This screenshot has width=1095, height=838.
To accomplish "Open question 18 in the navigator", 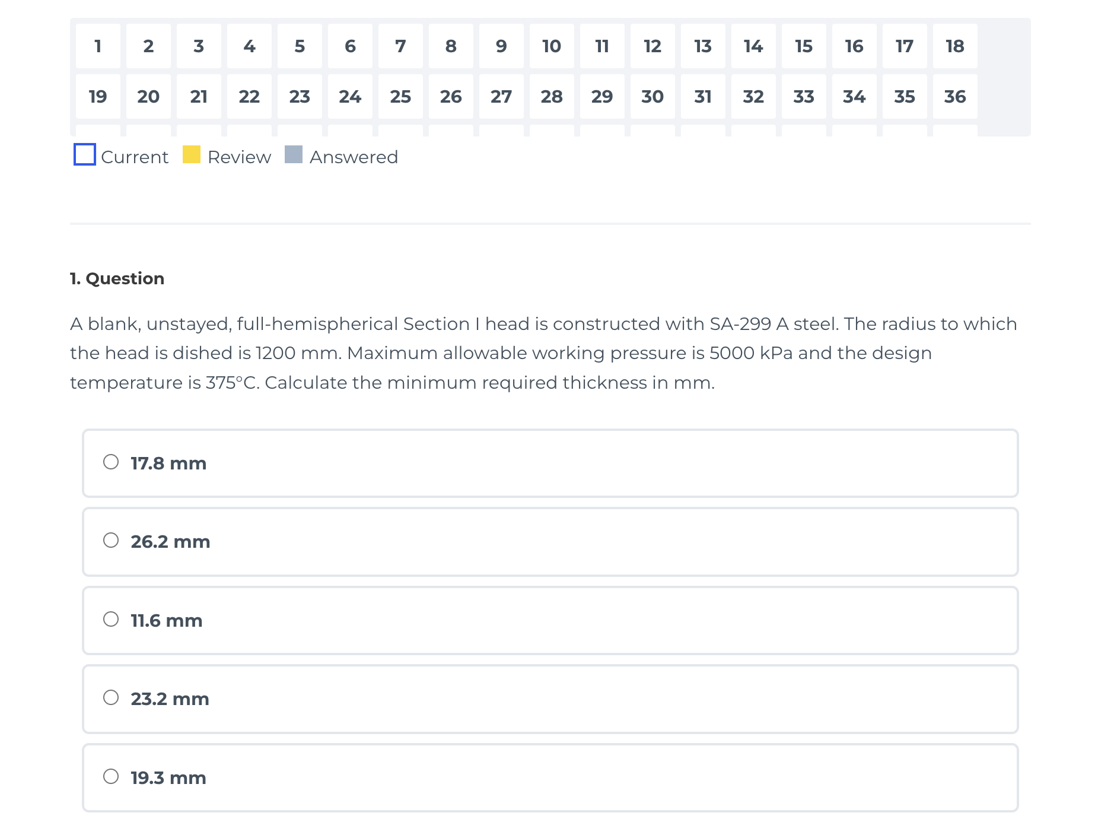I will 955,46.
